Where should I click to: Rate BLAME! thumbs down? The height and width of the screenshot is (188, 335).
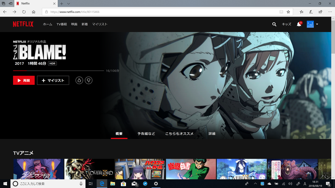[x=88, y=80]
